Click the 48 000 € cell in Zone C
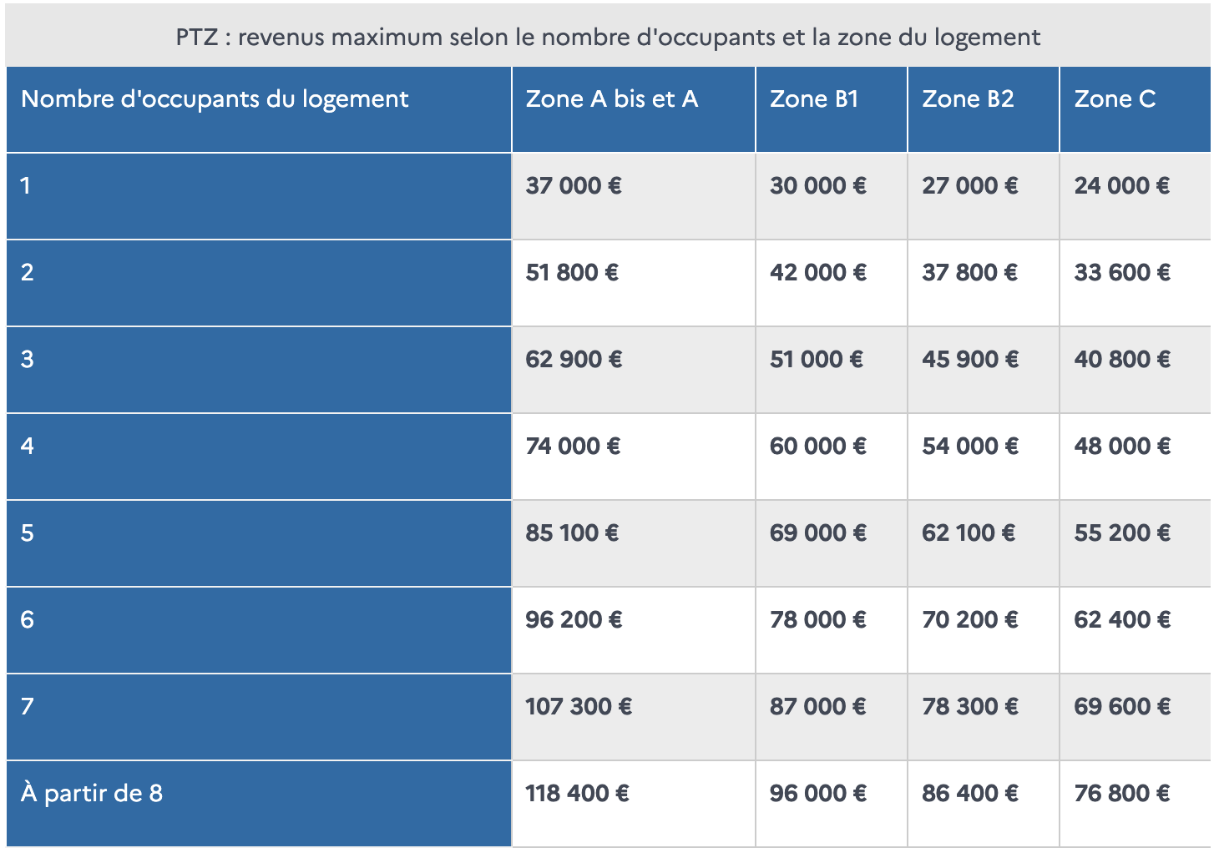Viewport: 1219px width, 848px height. click(1136, 457)
